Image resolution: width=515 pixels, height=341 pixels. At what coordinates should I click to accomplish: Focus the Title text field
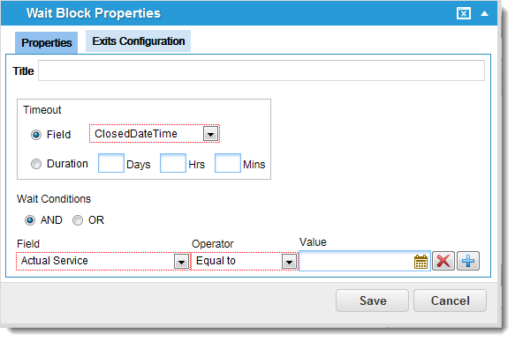click(261, 70)
